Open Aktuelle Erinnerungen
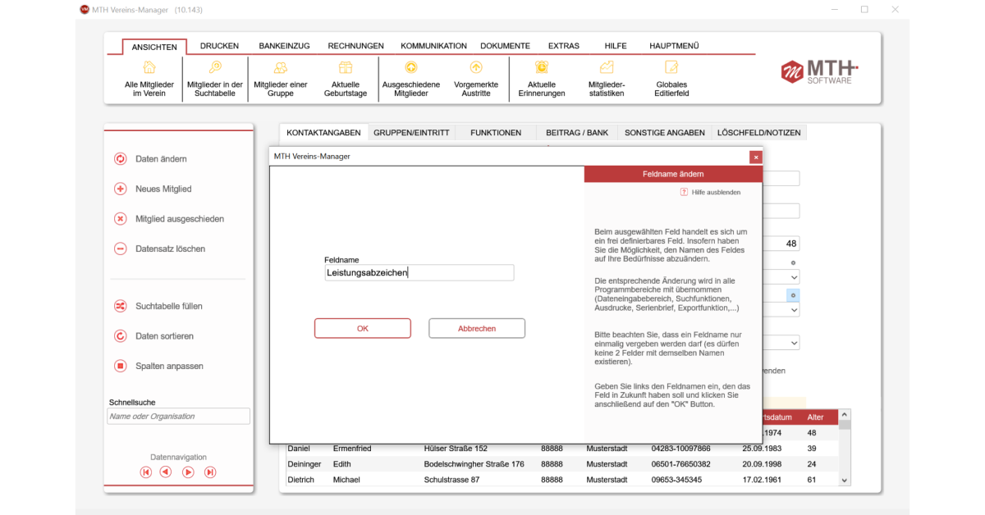Viewport: 985px width, 515px height. (542, 79)
